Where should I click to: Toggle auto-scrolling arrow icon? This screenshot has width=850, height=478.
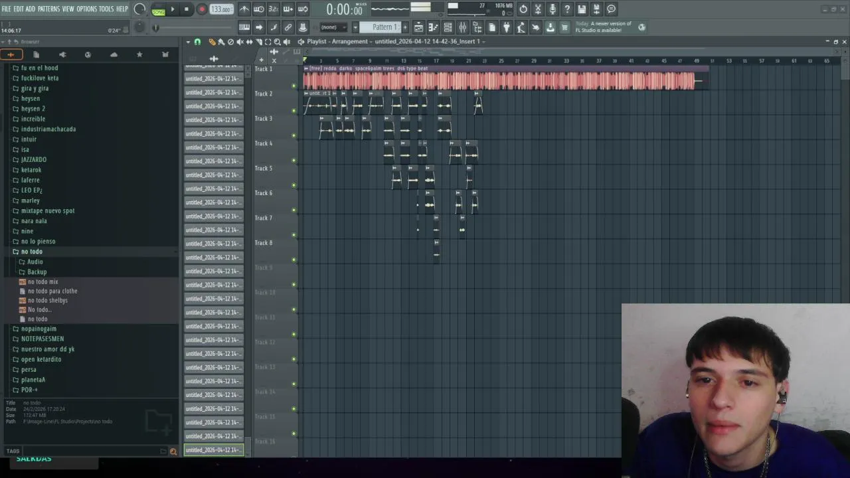[259, 27]
